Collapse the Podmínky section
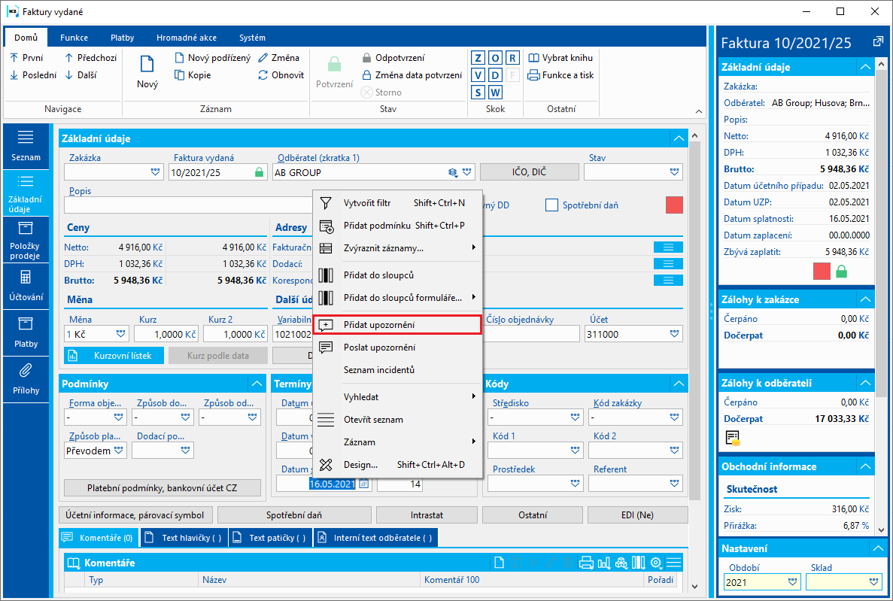This screenshot has height=601, width=893. (257, 384)
